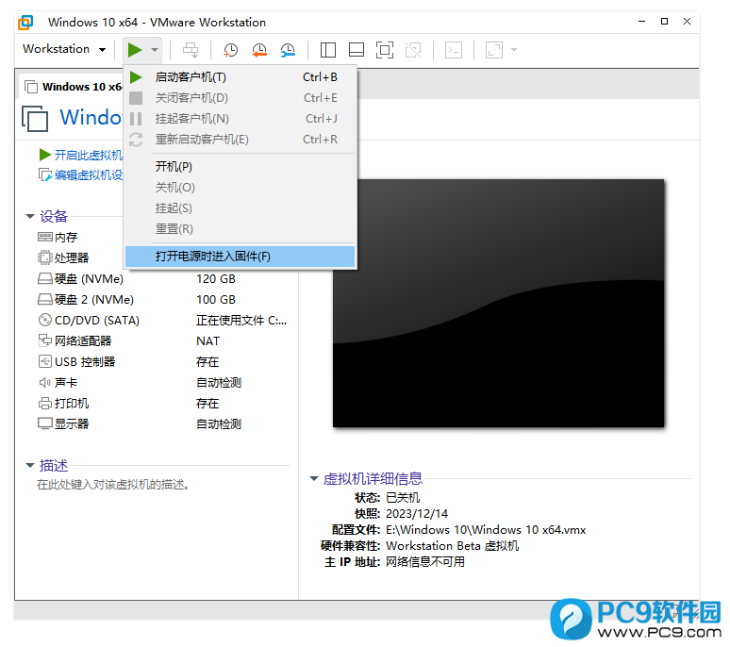Click the 硬盘 2 (NVMe) device entry
The height and width of the screenshot is (647, 730).
(90, 300)
